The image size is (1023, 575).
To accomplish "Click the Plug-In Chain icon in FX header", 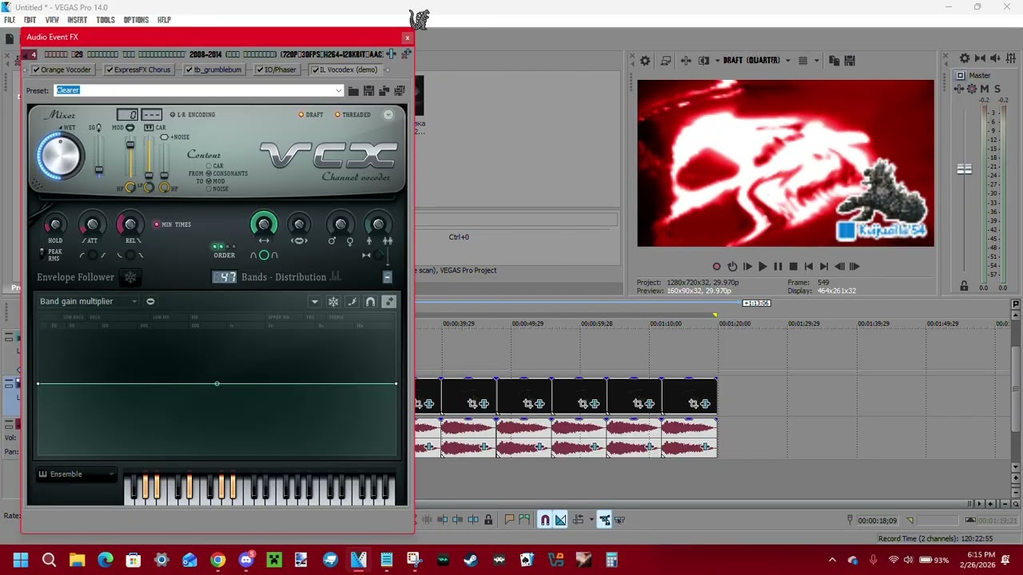I will click(391, 54).
